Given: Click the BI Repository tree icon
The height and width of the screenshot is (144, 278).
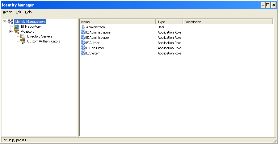Looking at the screenshot, I should pyautogui.click(x=17, y=27).
